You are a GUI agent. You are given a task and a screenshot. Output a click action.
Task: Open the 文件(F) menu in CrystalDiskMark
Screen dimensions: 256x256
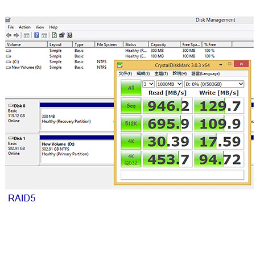(125, 73)
